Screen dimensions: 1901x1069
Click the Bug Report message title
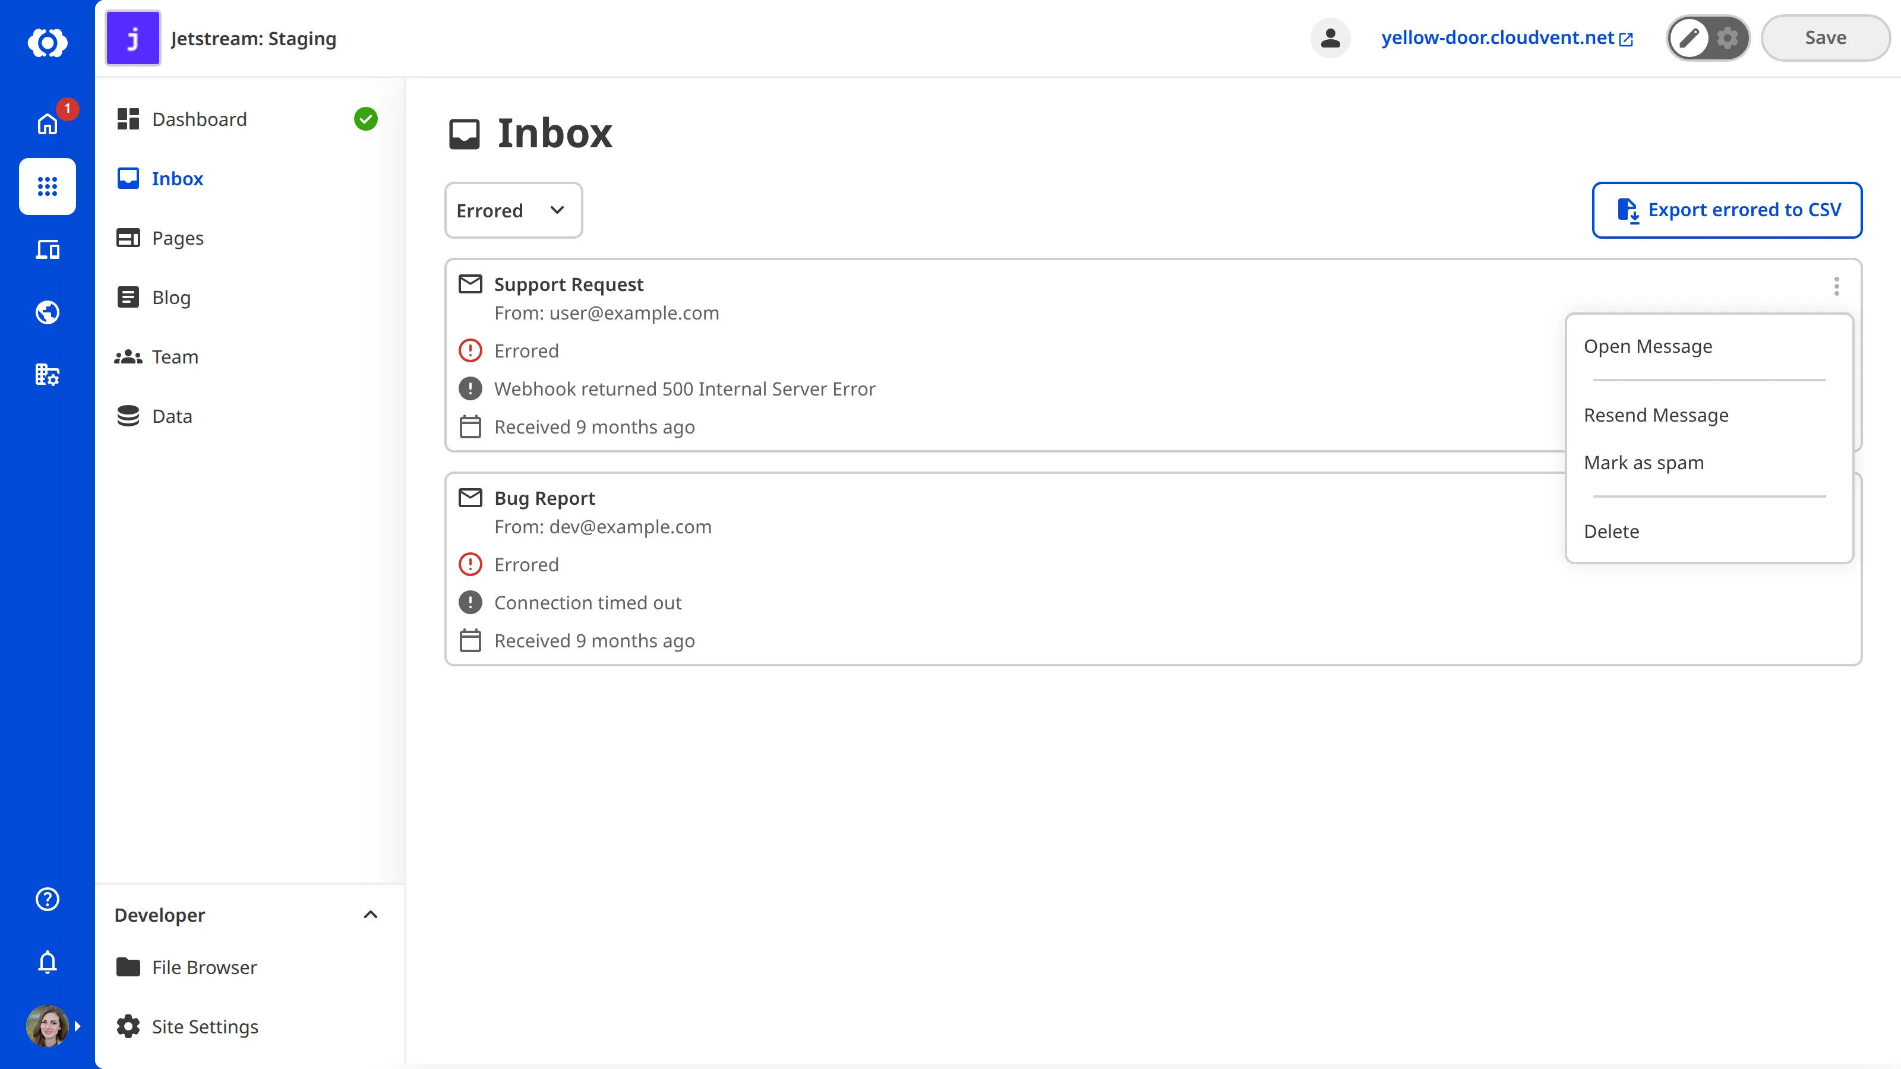(x=544, y=498)
